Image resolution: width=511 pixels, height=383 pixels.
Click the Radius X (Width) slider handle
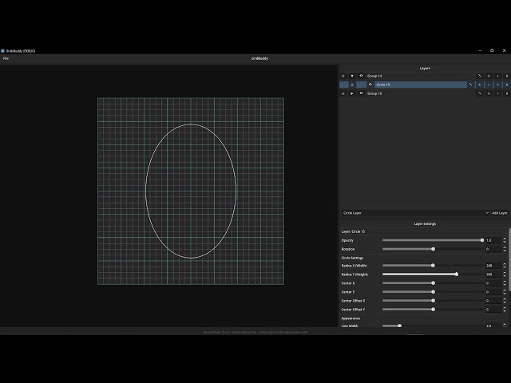(x=433, y=266)
